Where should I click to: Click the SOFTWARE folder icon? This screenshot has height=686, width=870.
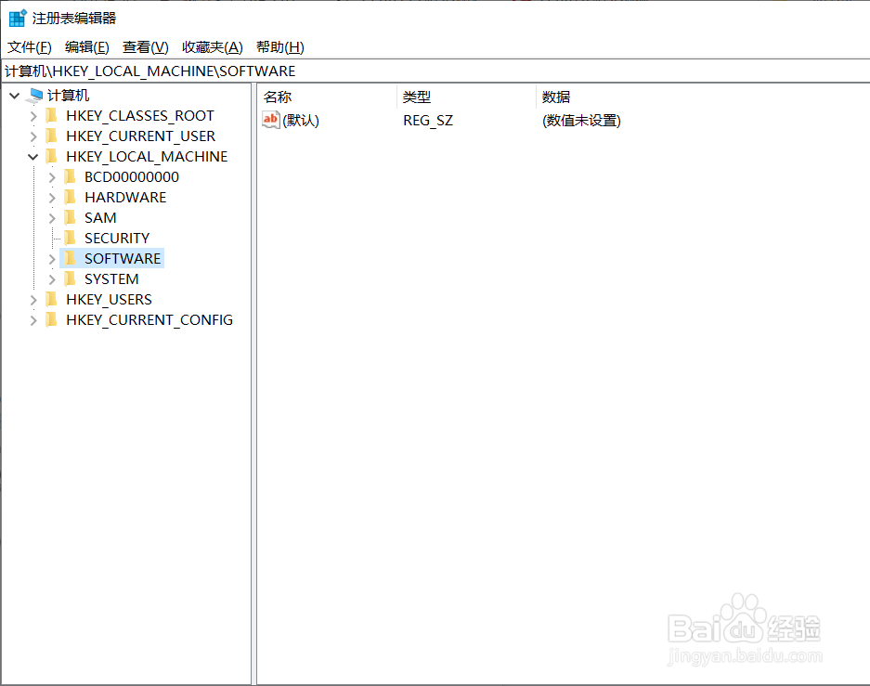tap(70, 258)
